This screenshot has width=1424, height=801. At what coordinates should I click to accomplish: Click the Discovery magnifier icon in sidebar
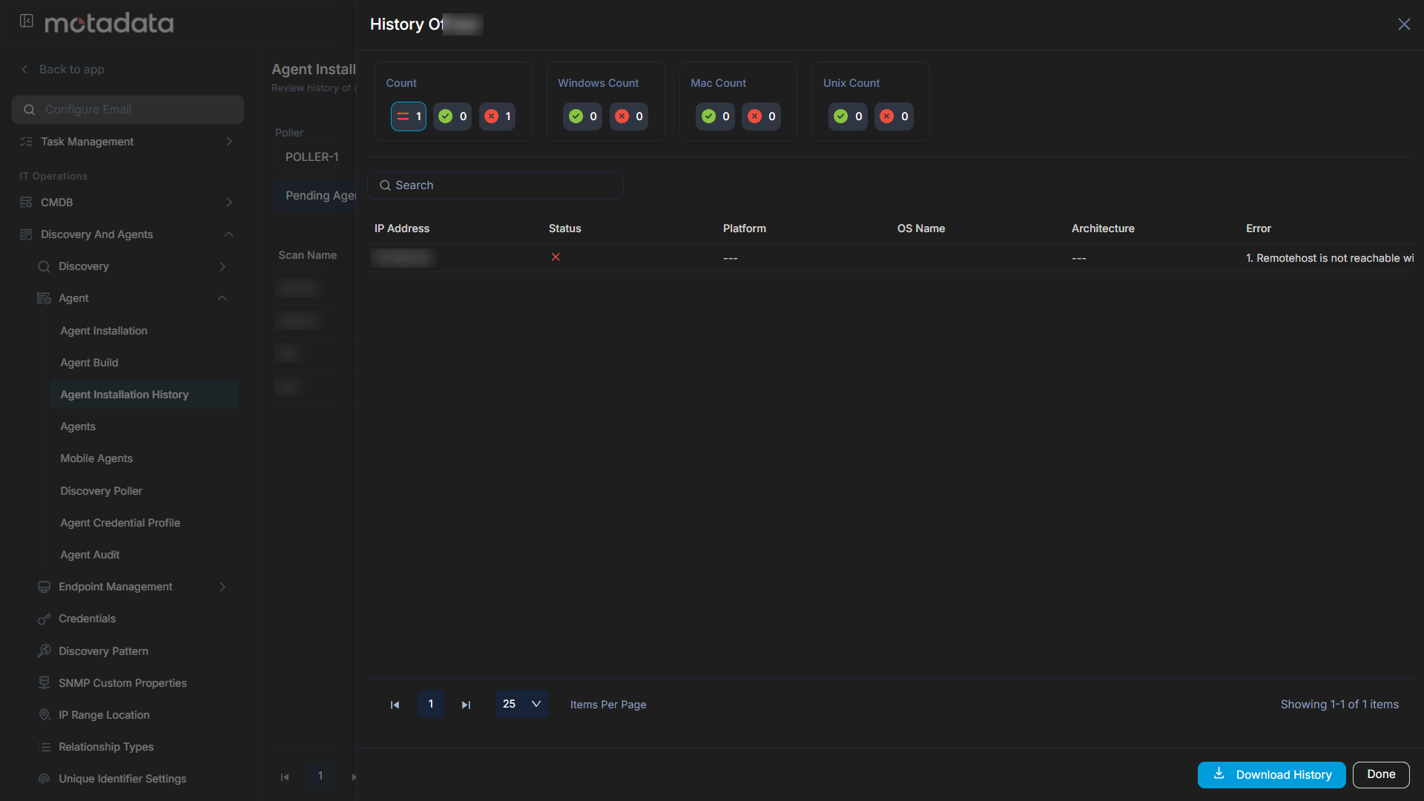pyautogui.click(x=44, y=266)
